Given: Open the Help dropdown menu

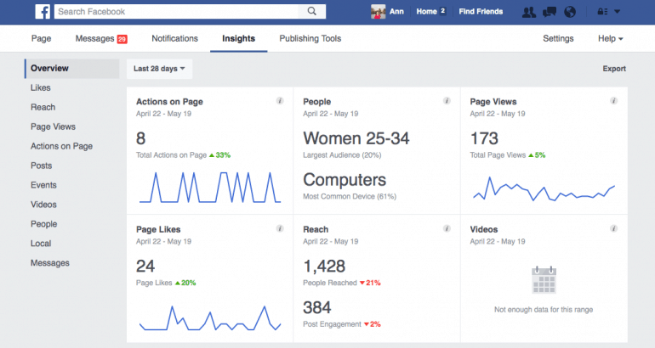Looking at the screenshot, I should [x=610, y=38].
